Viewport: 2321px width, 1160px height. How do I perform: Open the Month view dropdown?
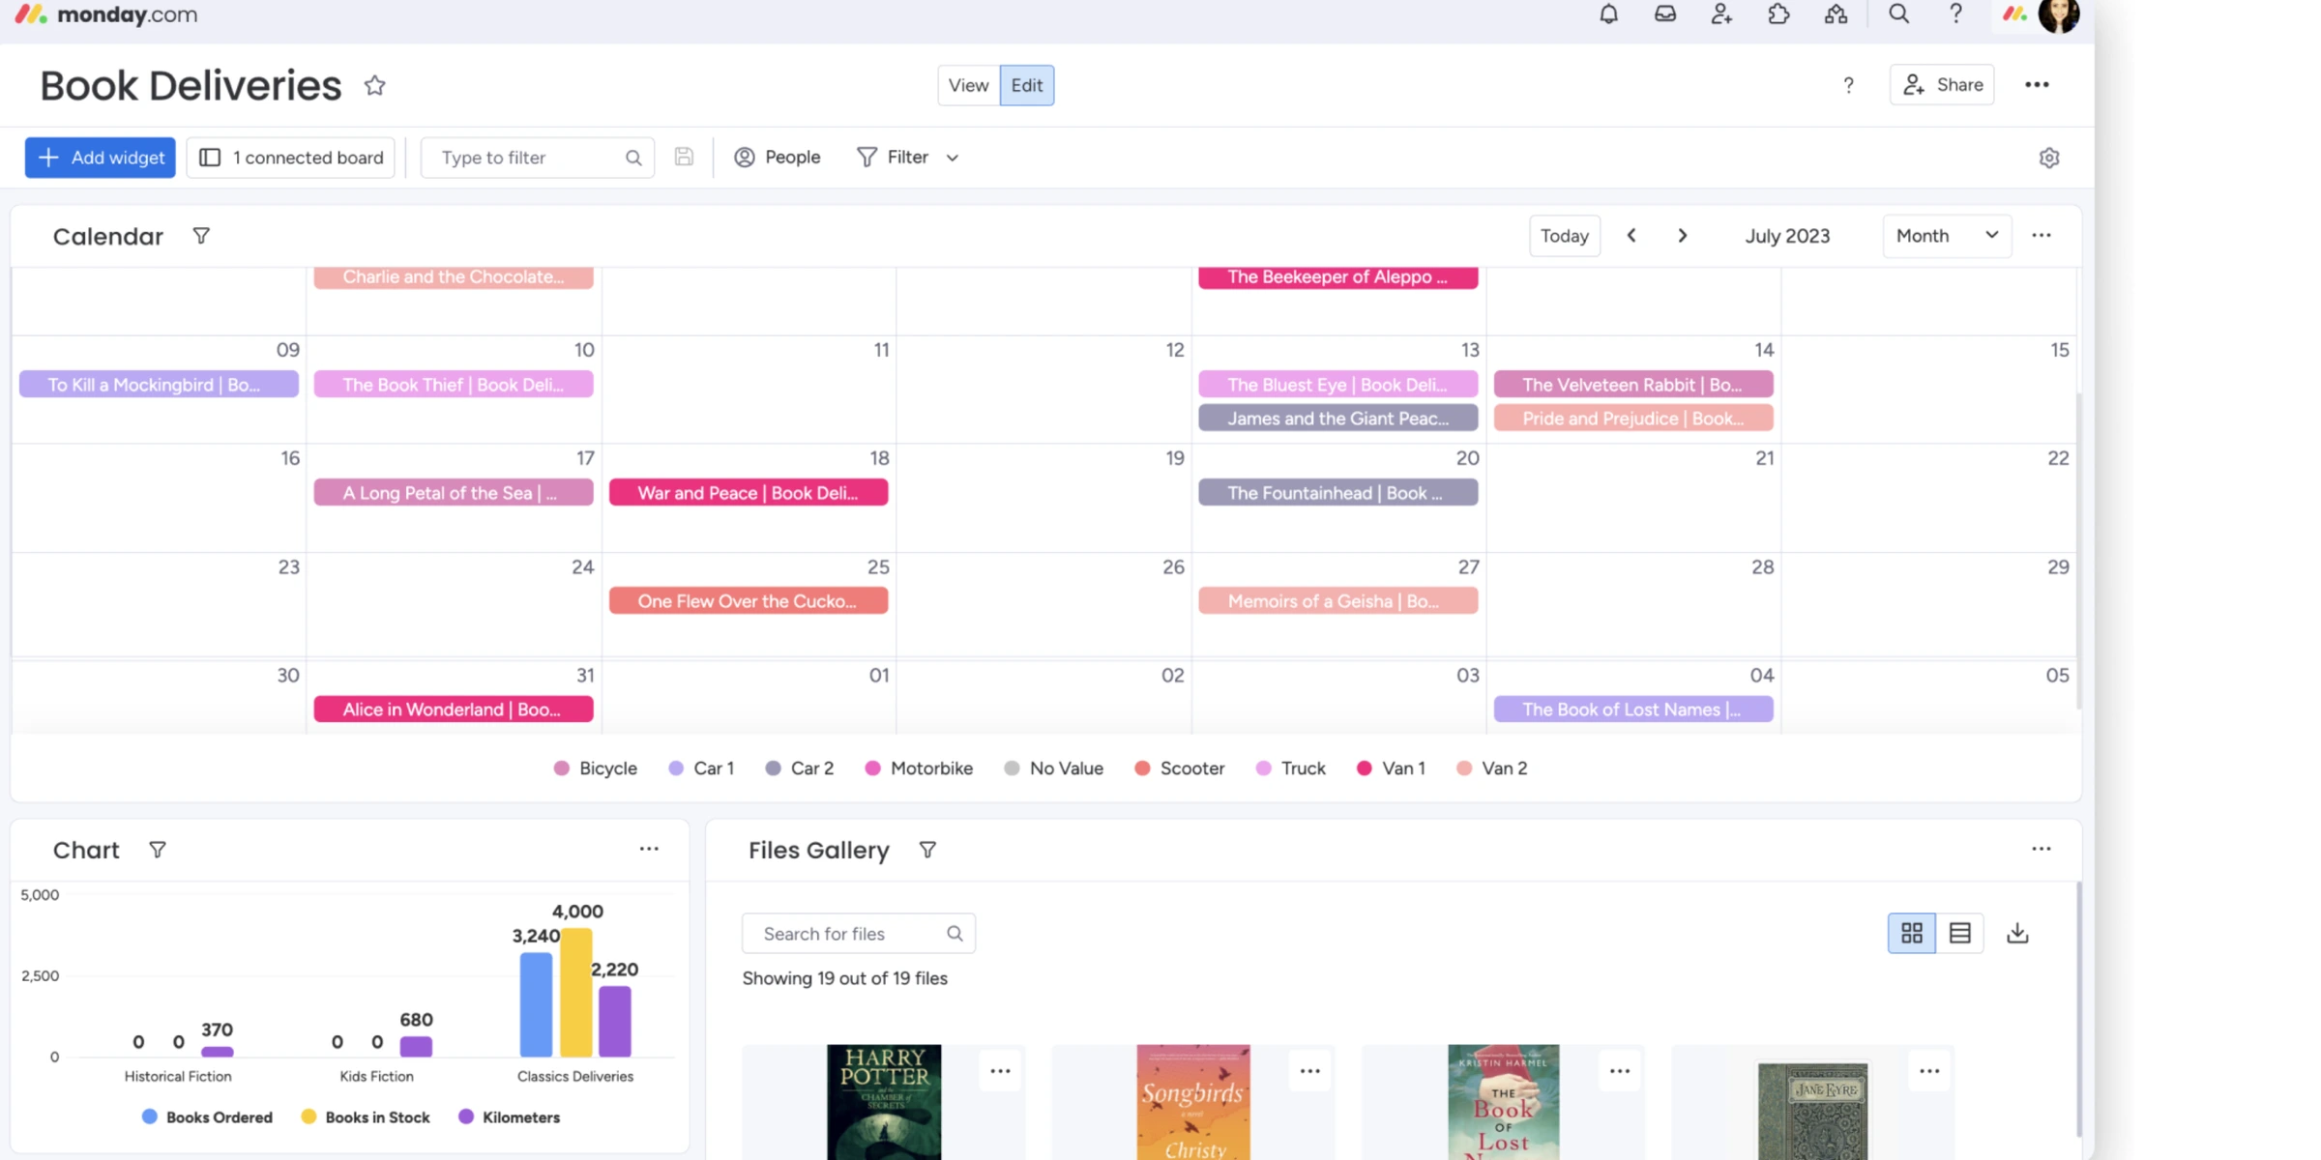pos(1946,235)
